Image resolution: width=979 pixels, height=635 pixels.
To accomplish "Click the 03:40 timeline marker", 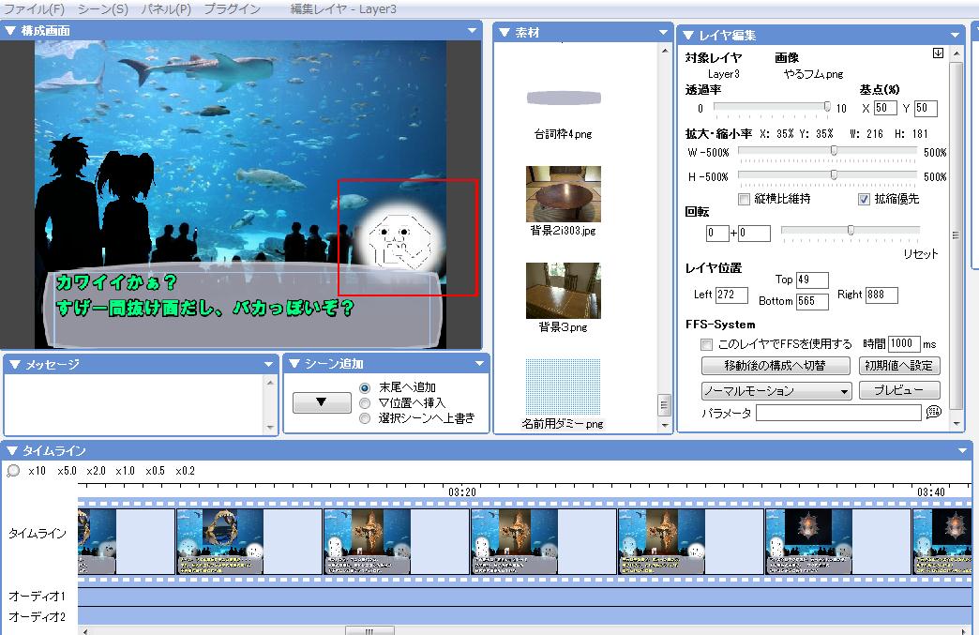I will pyautogui.click(x=931, y=492).
